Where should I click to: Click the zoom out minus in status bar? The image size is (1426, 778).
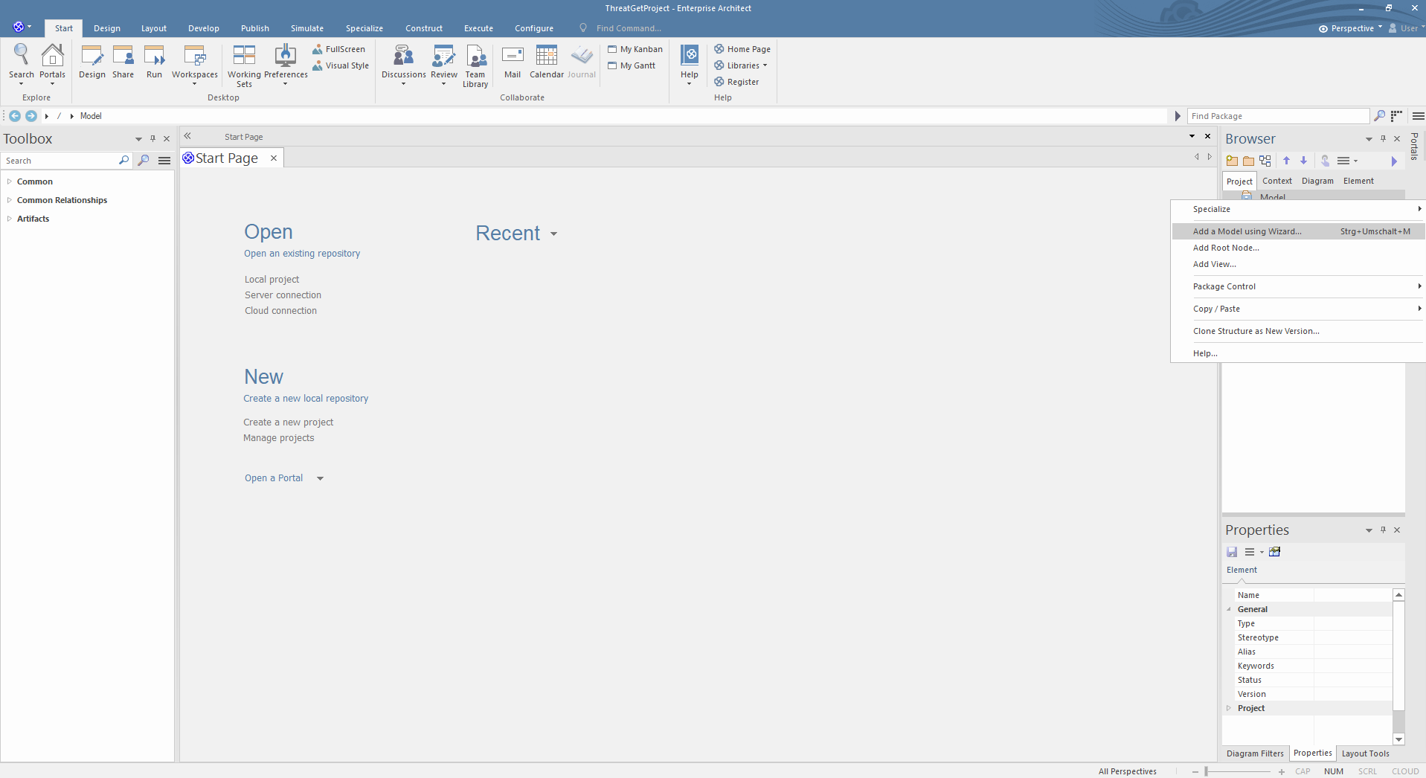1195,771
